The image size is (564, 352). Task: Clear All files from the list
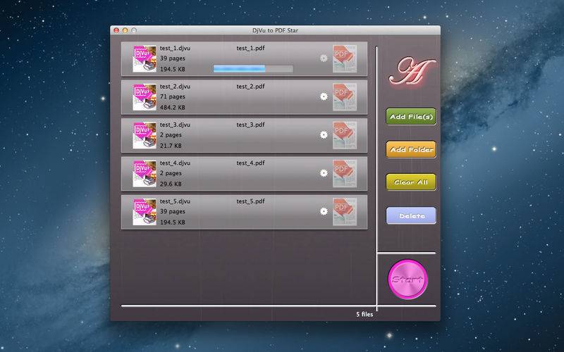click(x=411, y=182)
